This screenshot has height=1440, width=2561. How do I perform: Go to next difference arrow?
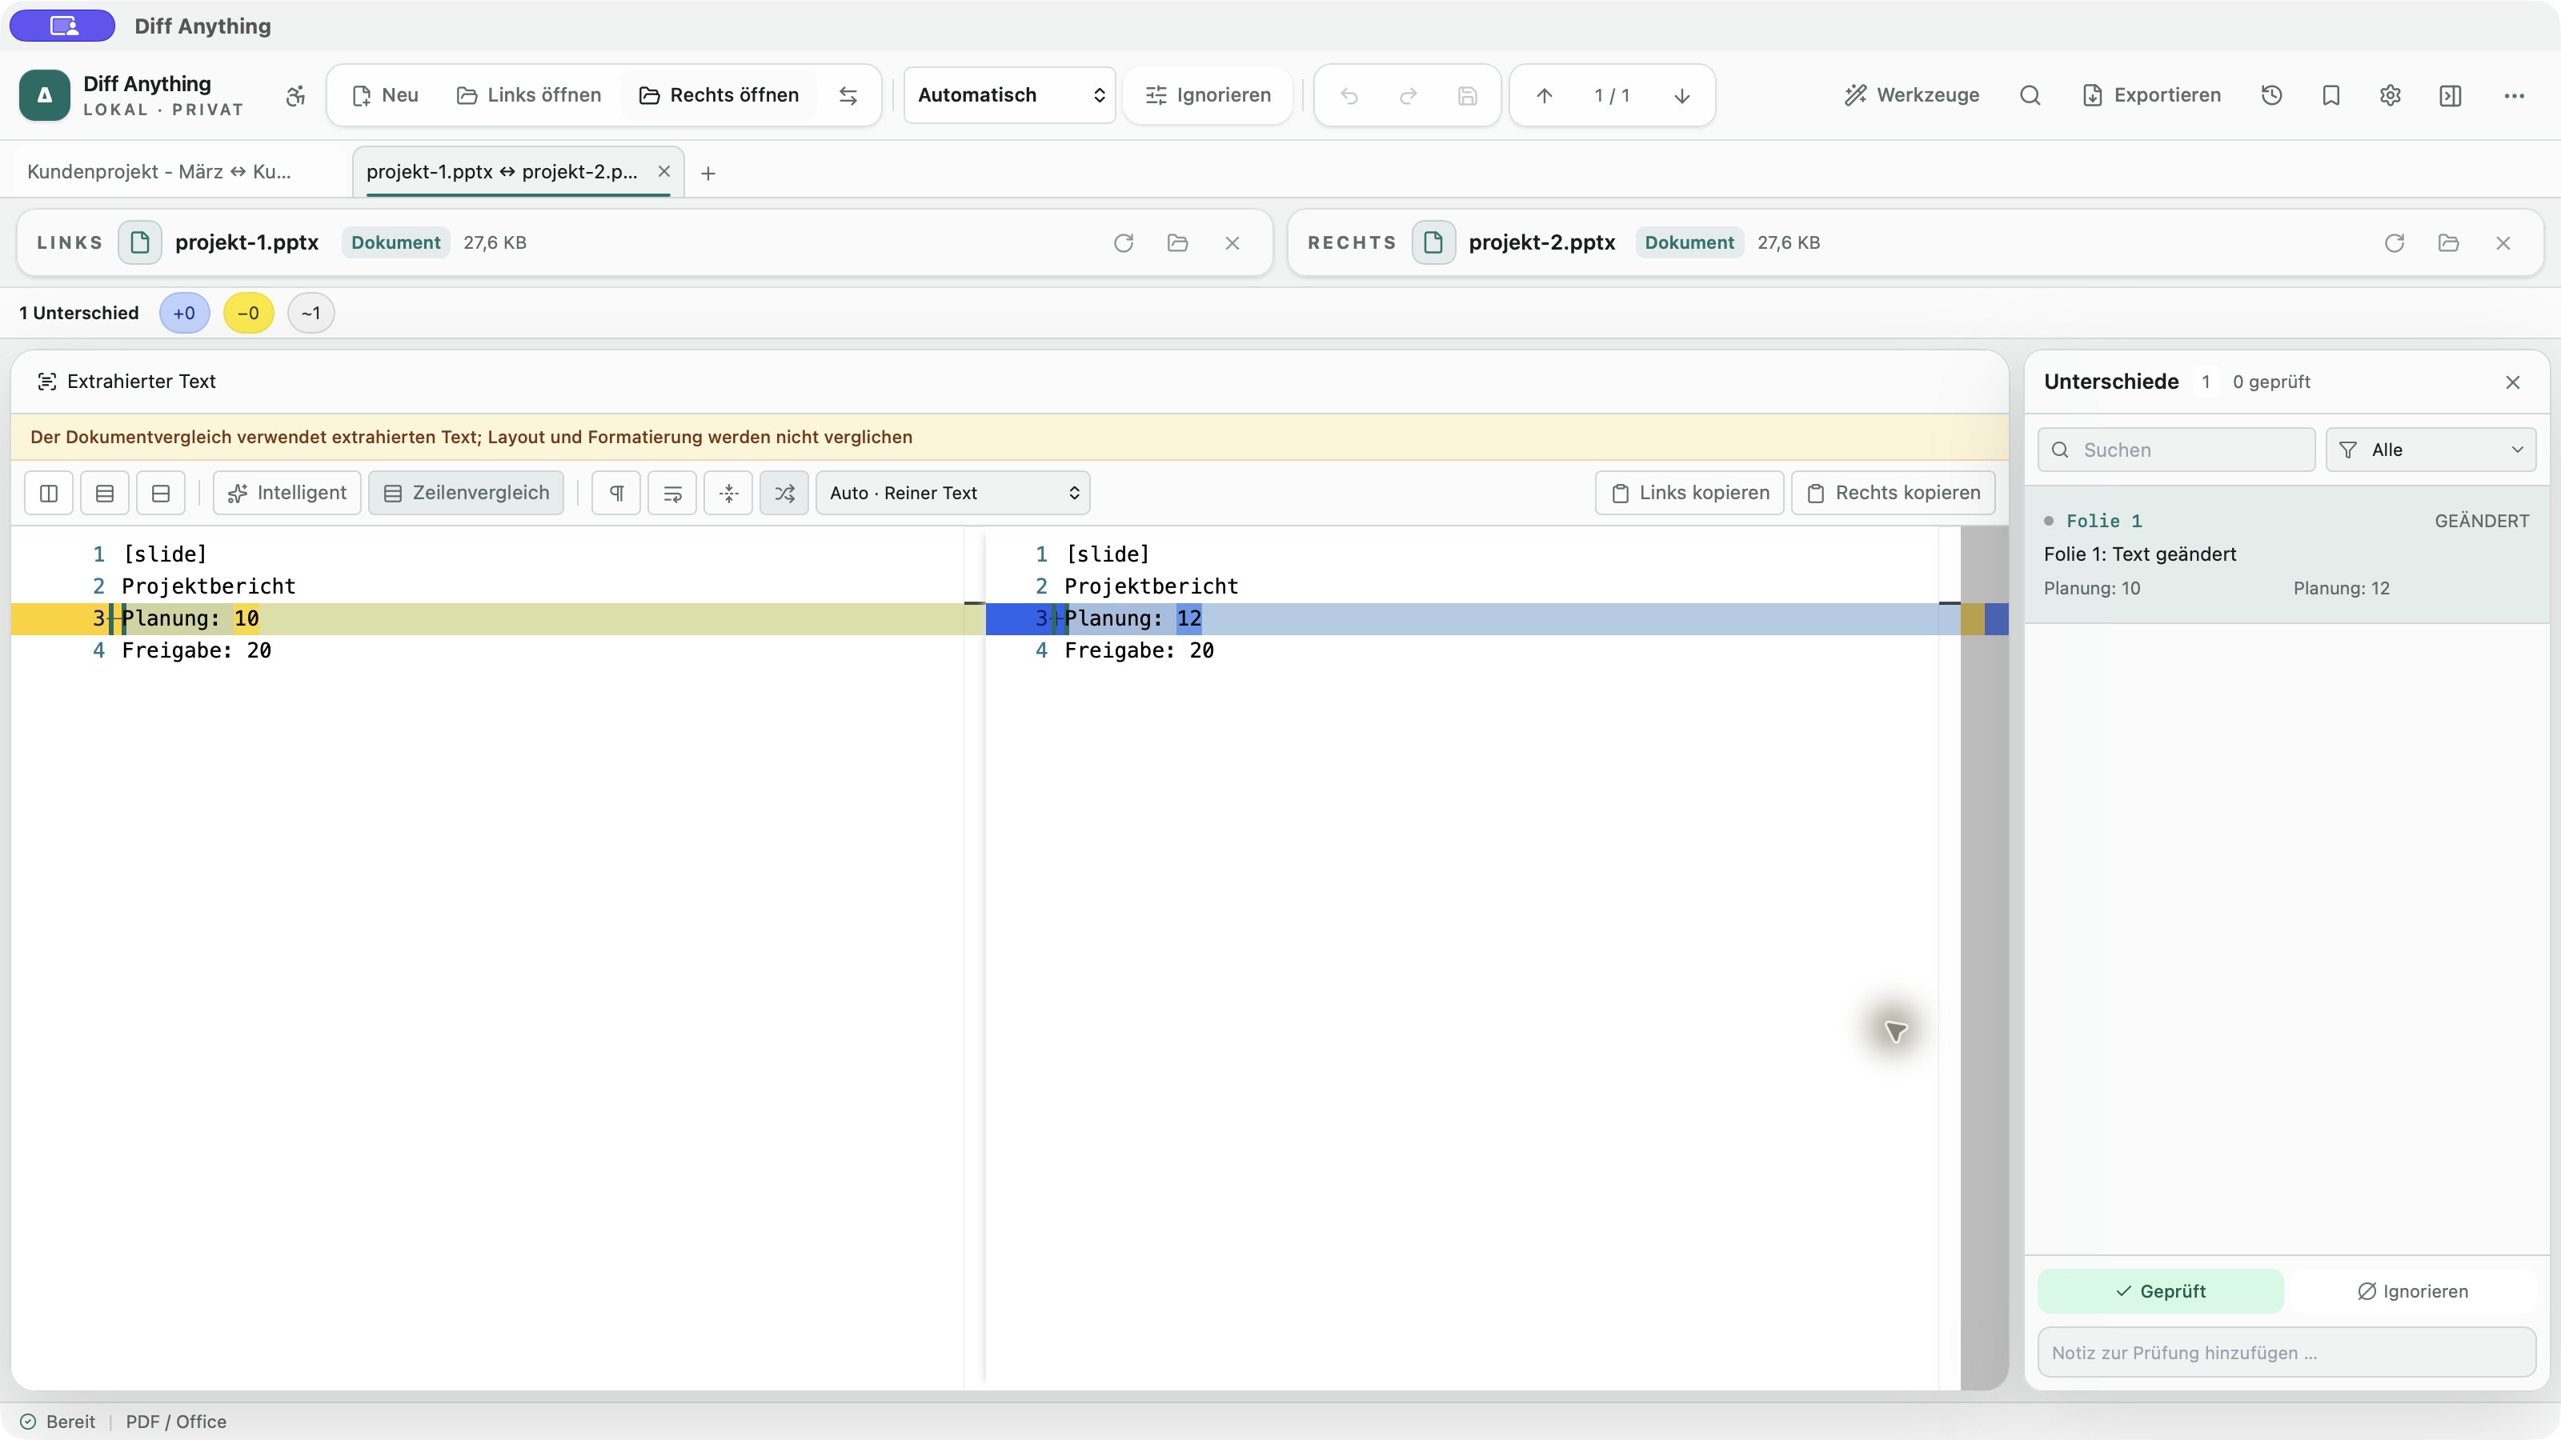pos(1682,95)
